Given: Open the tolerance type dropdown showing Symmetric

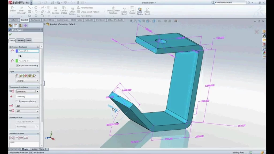Looking at the screenshot, I should click(x=37, y=91).
